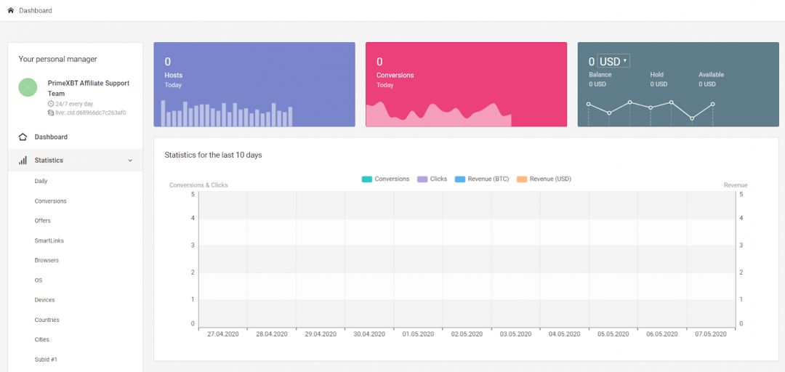Click the Skype icon next to live:.cid
The image size is (785, 372).
point(51,113)
